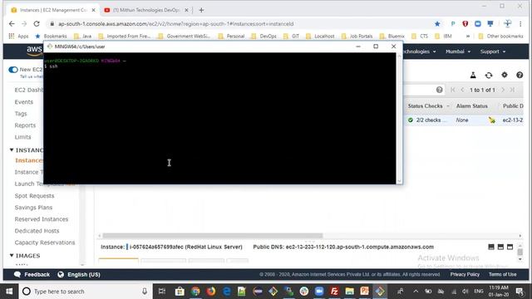Click the browser address bar URL
The image size is (532, 299).
[175, 24]
